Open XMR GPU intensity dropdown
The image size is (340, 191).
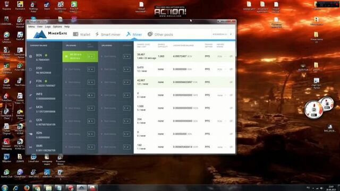pyautogui.click(x=126, y=147)
